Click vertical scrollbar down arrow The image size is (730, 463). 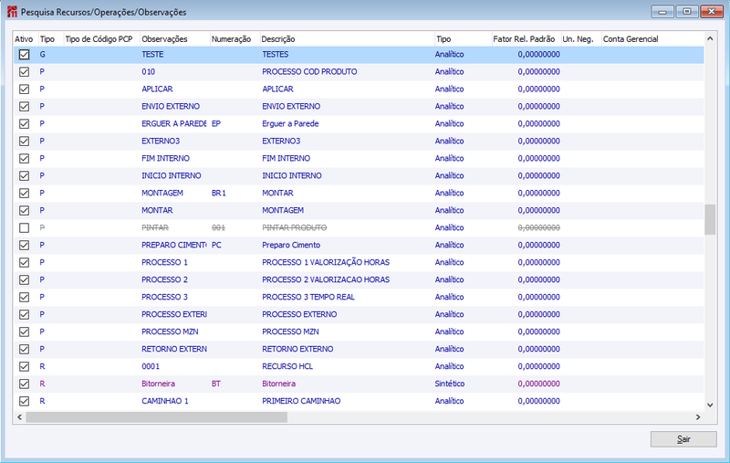710,405
